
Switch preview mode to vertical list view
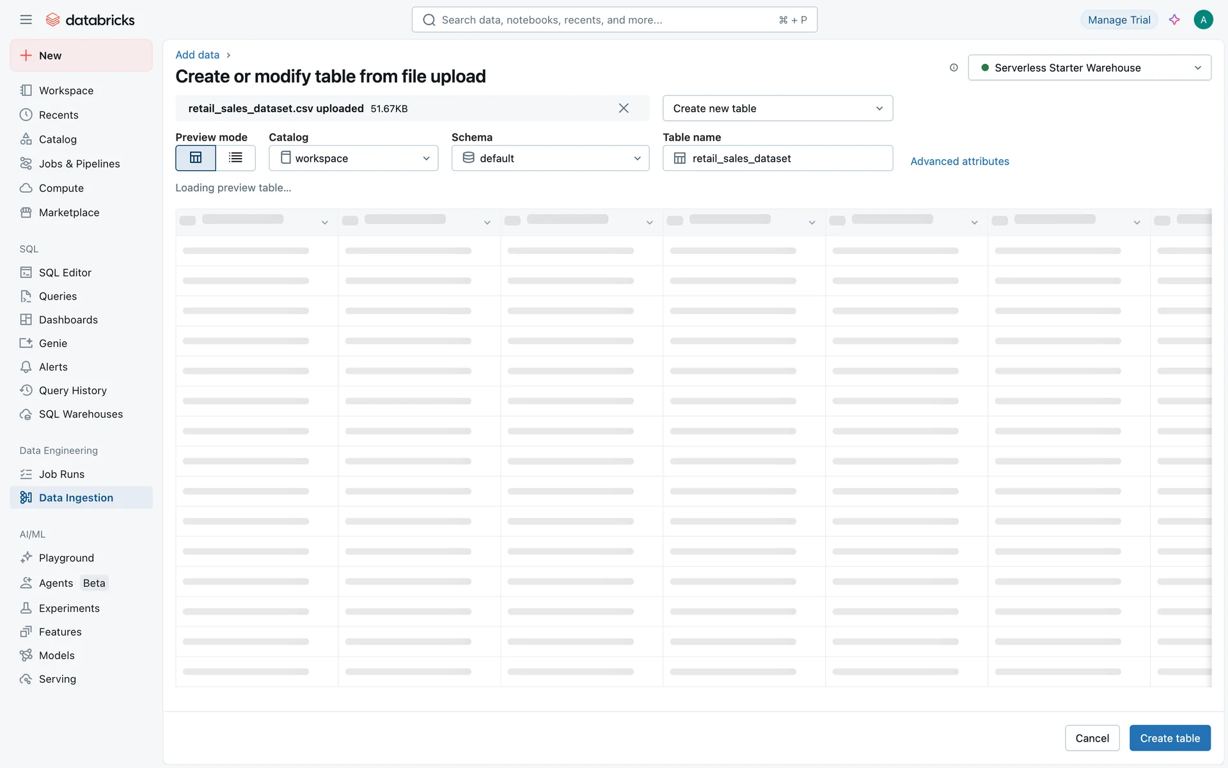[235, 158]
